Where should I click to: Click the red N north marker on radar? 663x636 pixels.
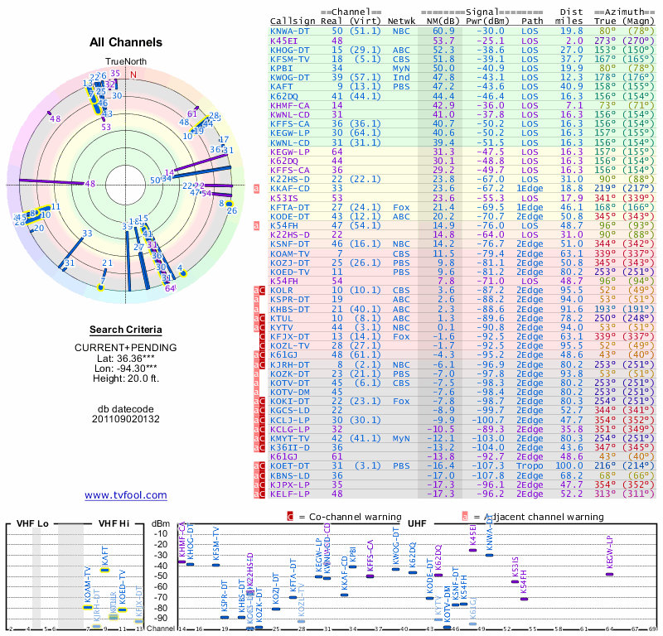pos(133,75)
